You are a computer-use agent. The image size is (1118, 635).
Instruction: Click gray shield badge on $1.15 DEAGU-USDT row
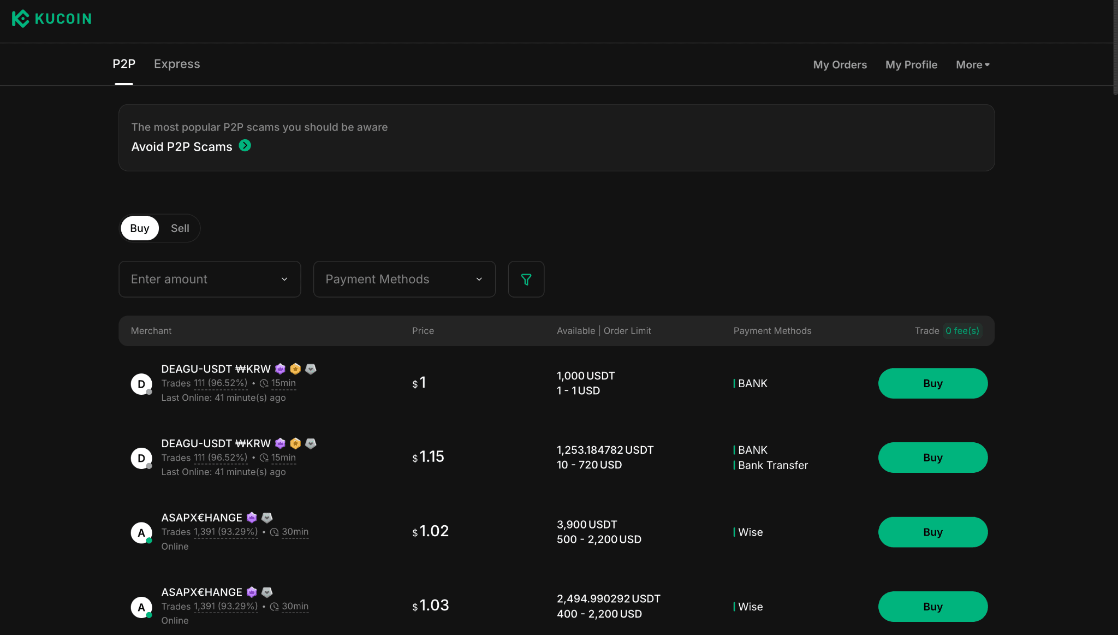click(x=311, y=443)
